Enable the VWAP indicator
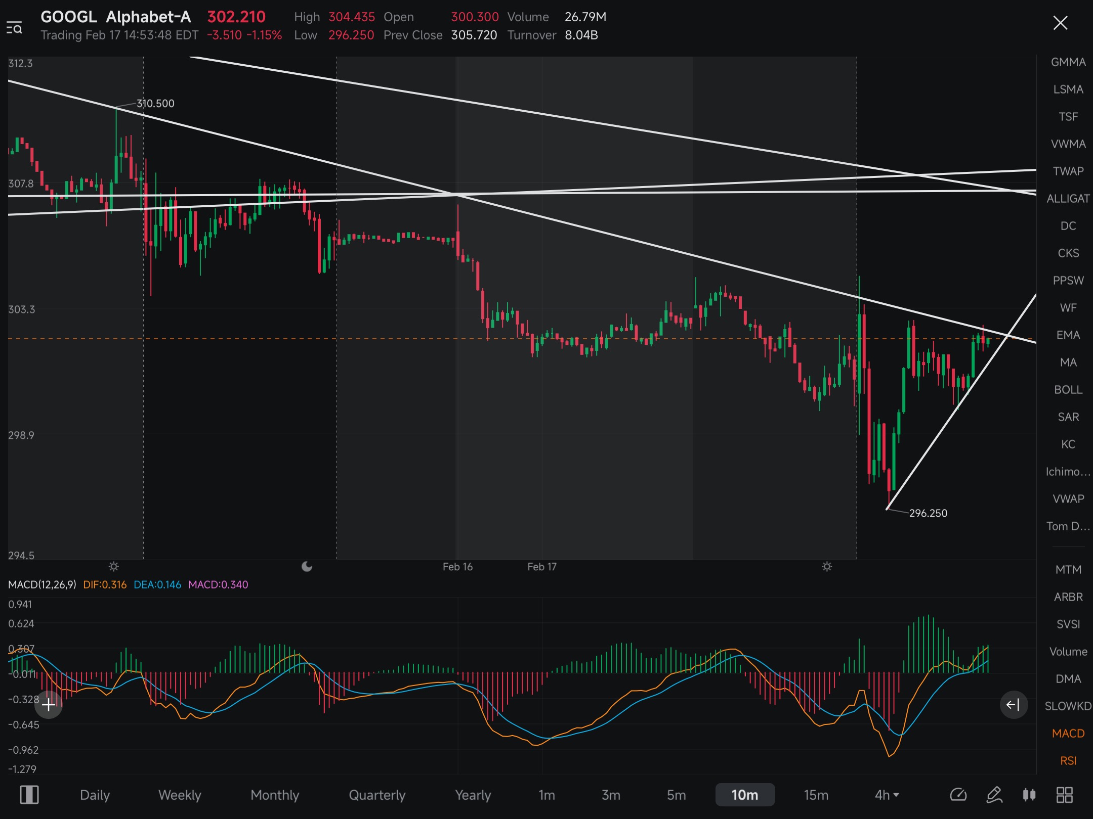The image size is (1093, 819). point(1068,499)
